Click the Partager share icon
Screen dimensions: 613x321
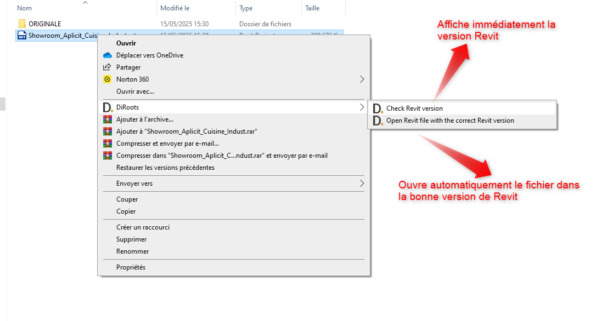(108, 67)
